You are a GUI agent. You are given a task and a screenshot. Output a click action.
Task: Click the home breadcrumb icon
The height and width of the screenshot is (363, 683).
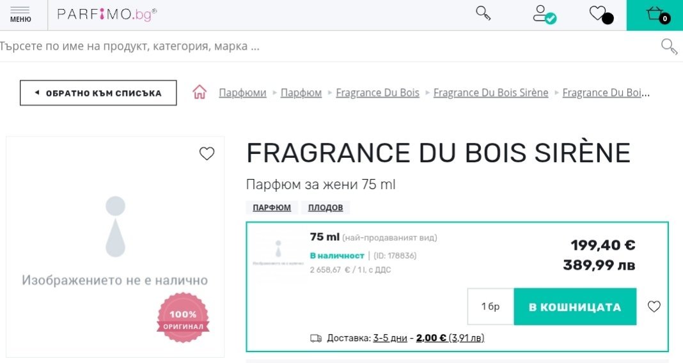point(200,93)
